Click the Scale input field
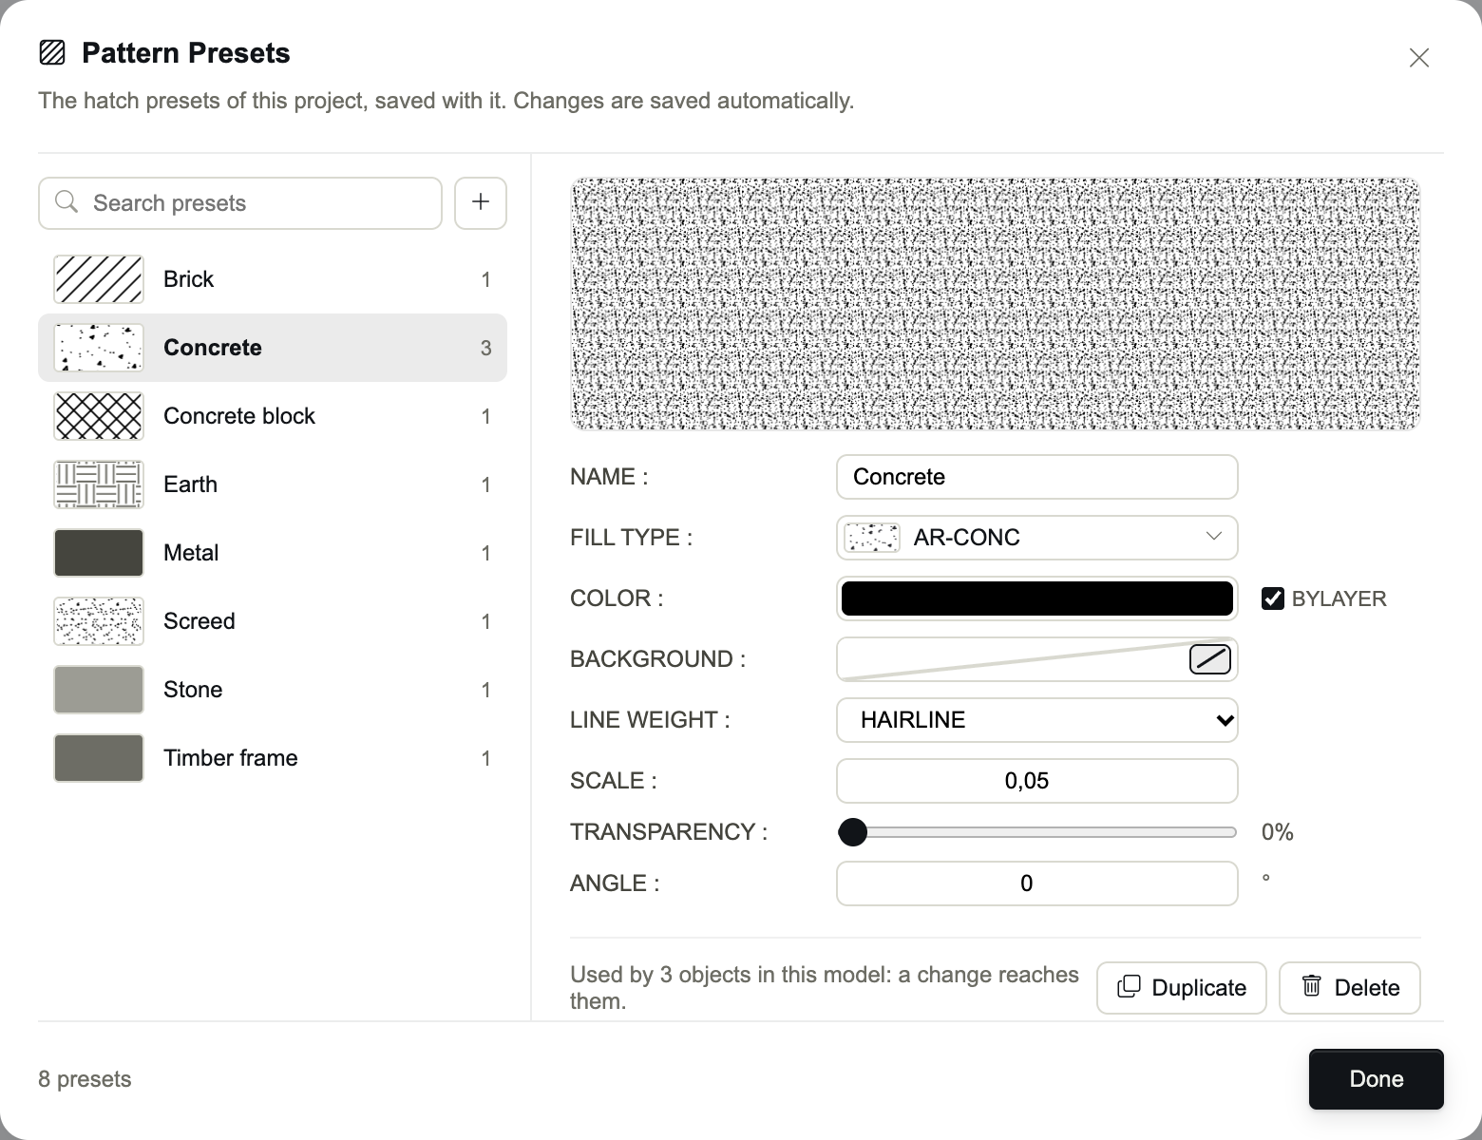The width and height of the screenshot is (1482, 1140). [1037, 781]
